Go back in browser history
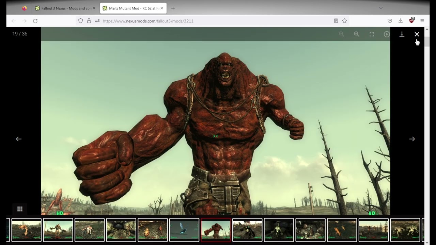The height and width of the screenshot is (245, 436). coord(14,21)
